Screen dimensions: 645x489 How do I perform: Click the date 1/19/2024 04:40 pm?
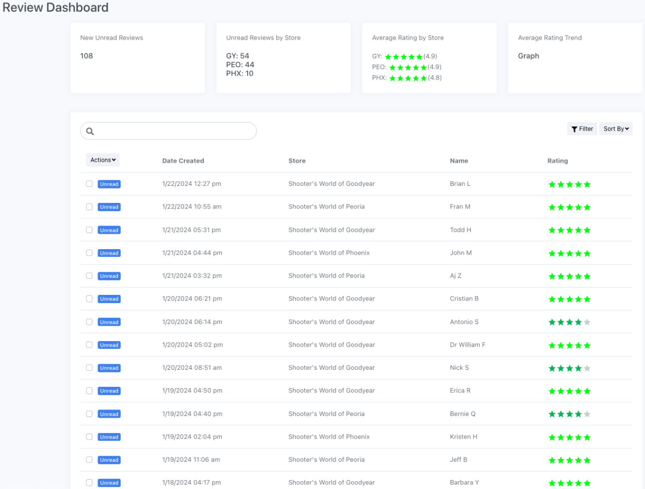point(192,414)
